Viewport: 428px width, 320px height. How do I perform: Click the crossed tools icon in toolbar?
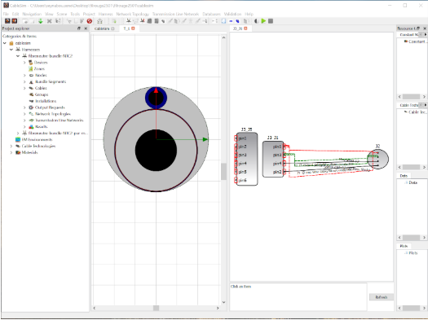coord(50,21)
